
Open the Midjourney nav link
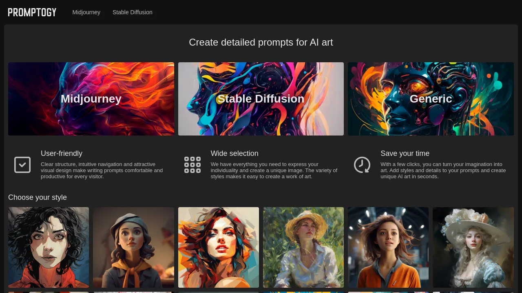(x=86, y=12)
